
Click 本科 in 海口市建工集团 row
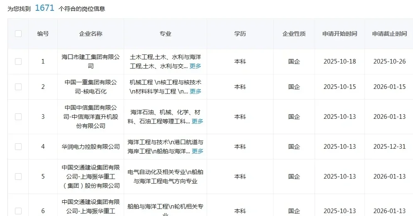click(240, 61)
